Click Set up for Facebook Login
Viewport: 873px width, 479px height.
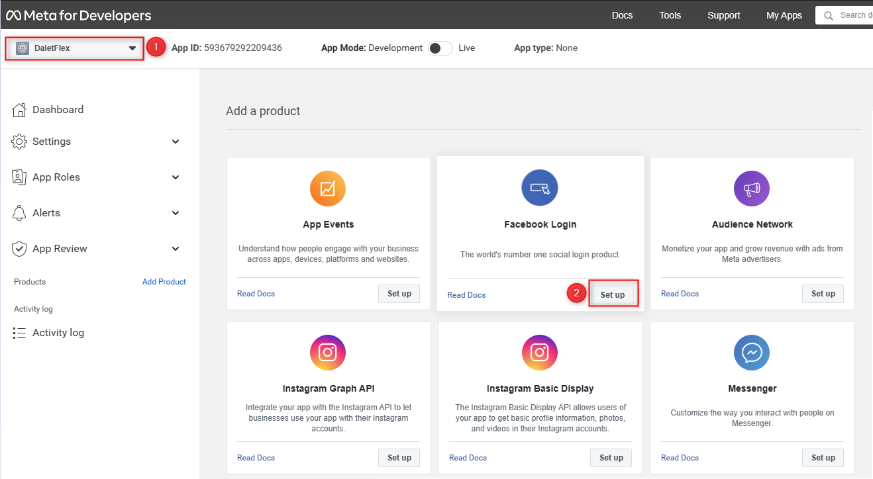[613, 295]
